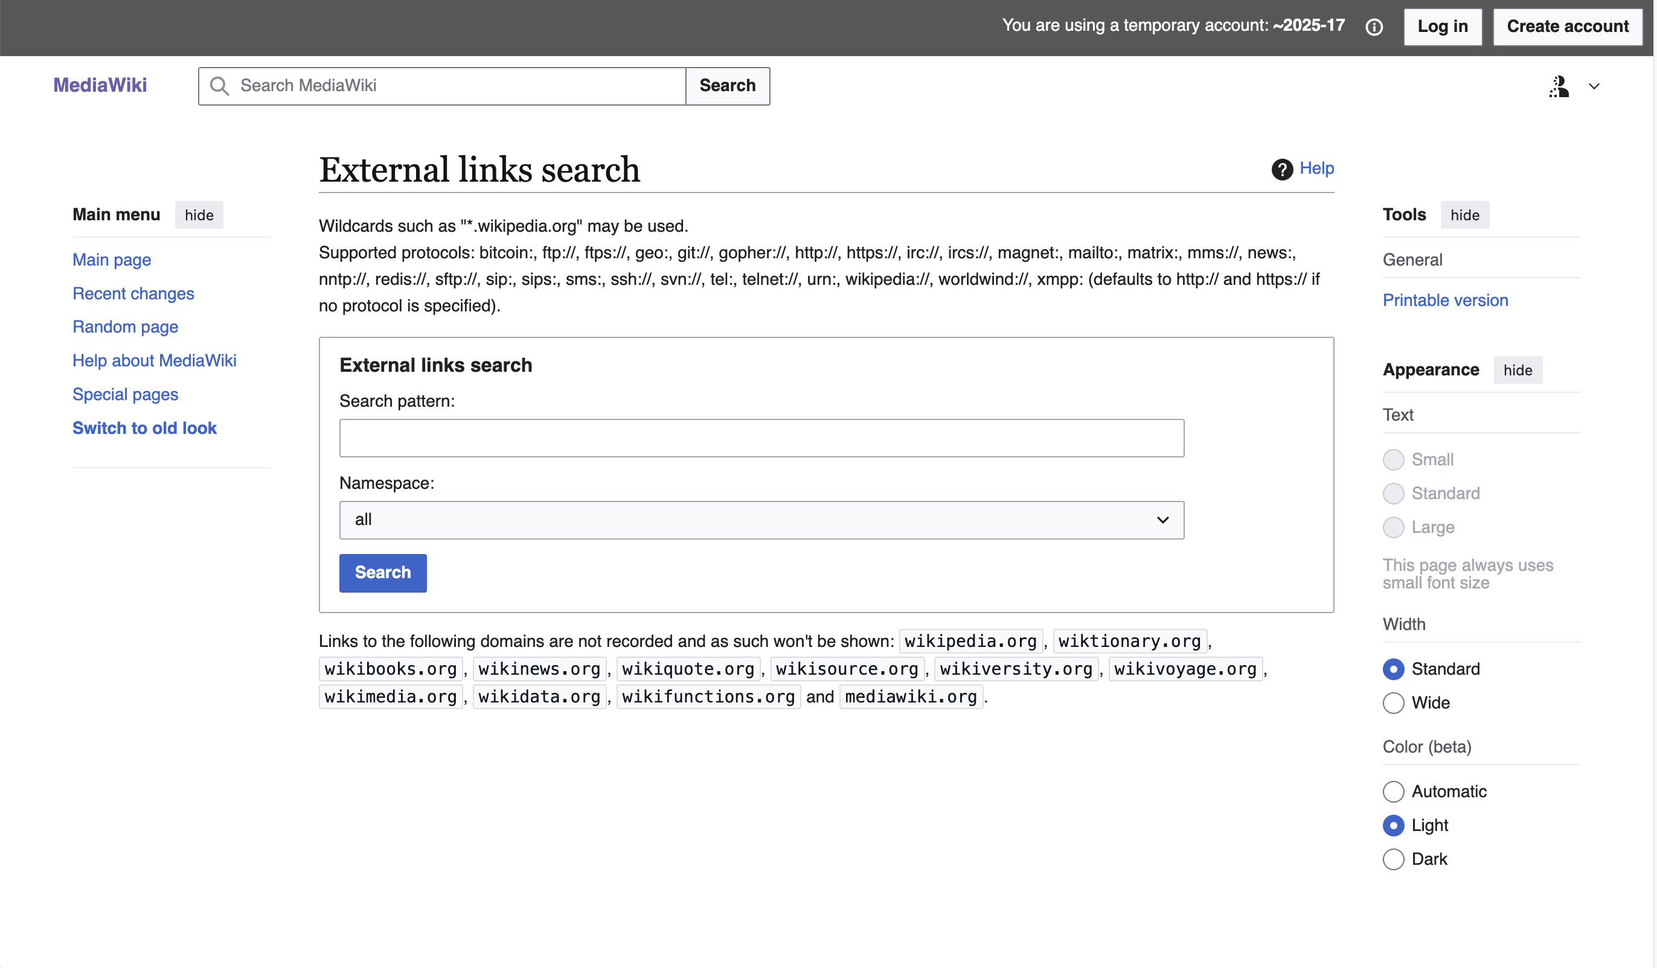Screen dimensions: 1657x968
Task: Click the Help link beside title
Action: coord(1316,168)
